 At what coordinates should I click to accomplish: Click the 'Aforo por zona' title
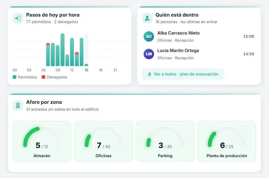coord(44,102)
